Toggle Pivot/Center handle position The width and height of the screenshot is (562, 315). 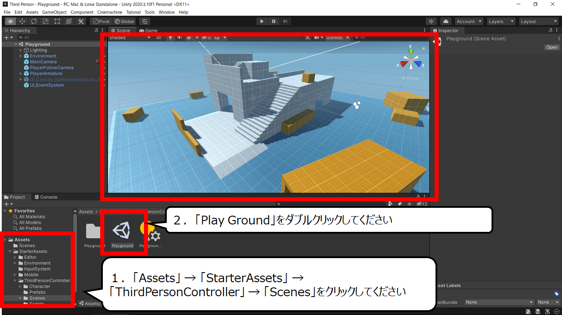coord(101,21)
